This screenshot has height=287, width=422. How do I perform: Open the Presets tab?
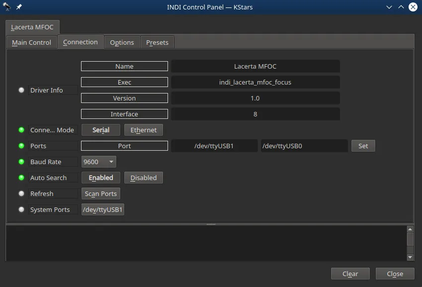(x=157, y=43)
